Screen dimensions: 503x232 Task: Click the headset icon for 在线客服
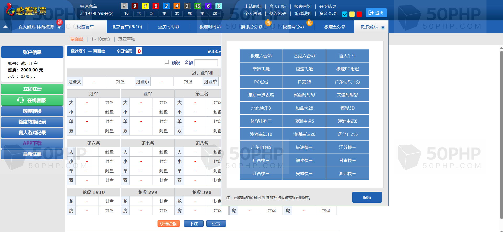(20, 100)
